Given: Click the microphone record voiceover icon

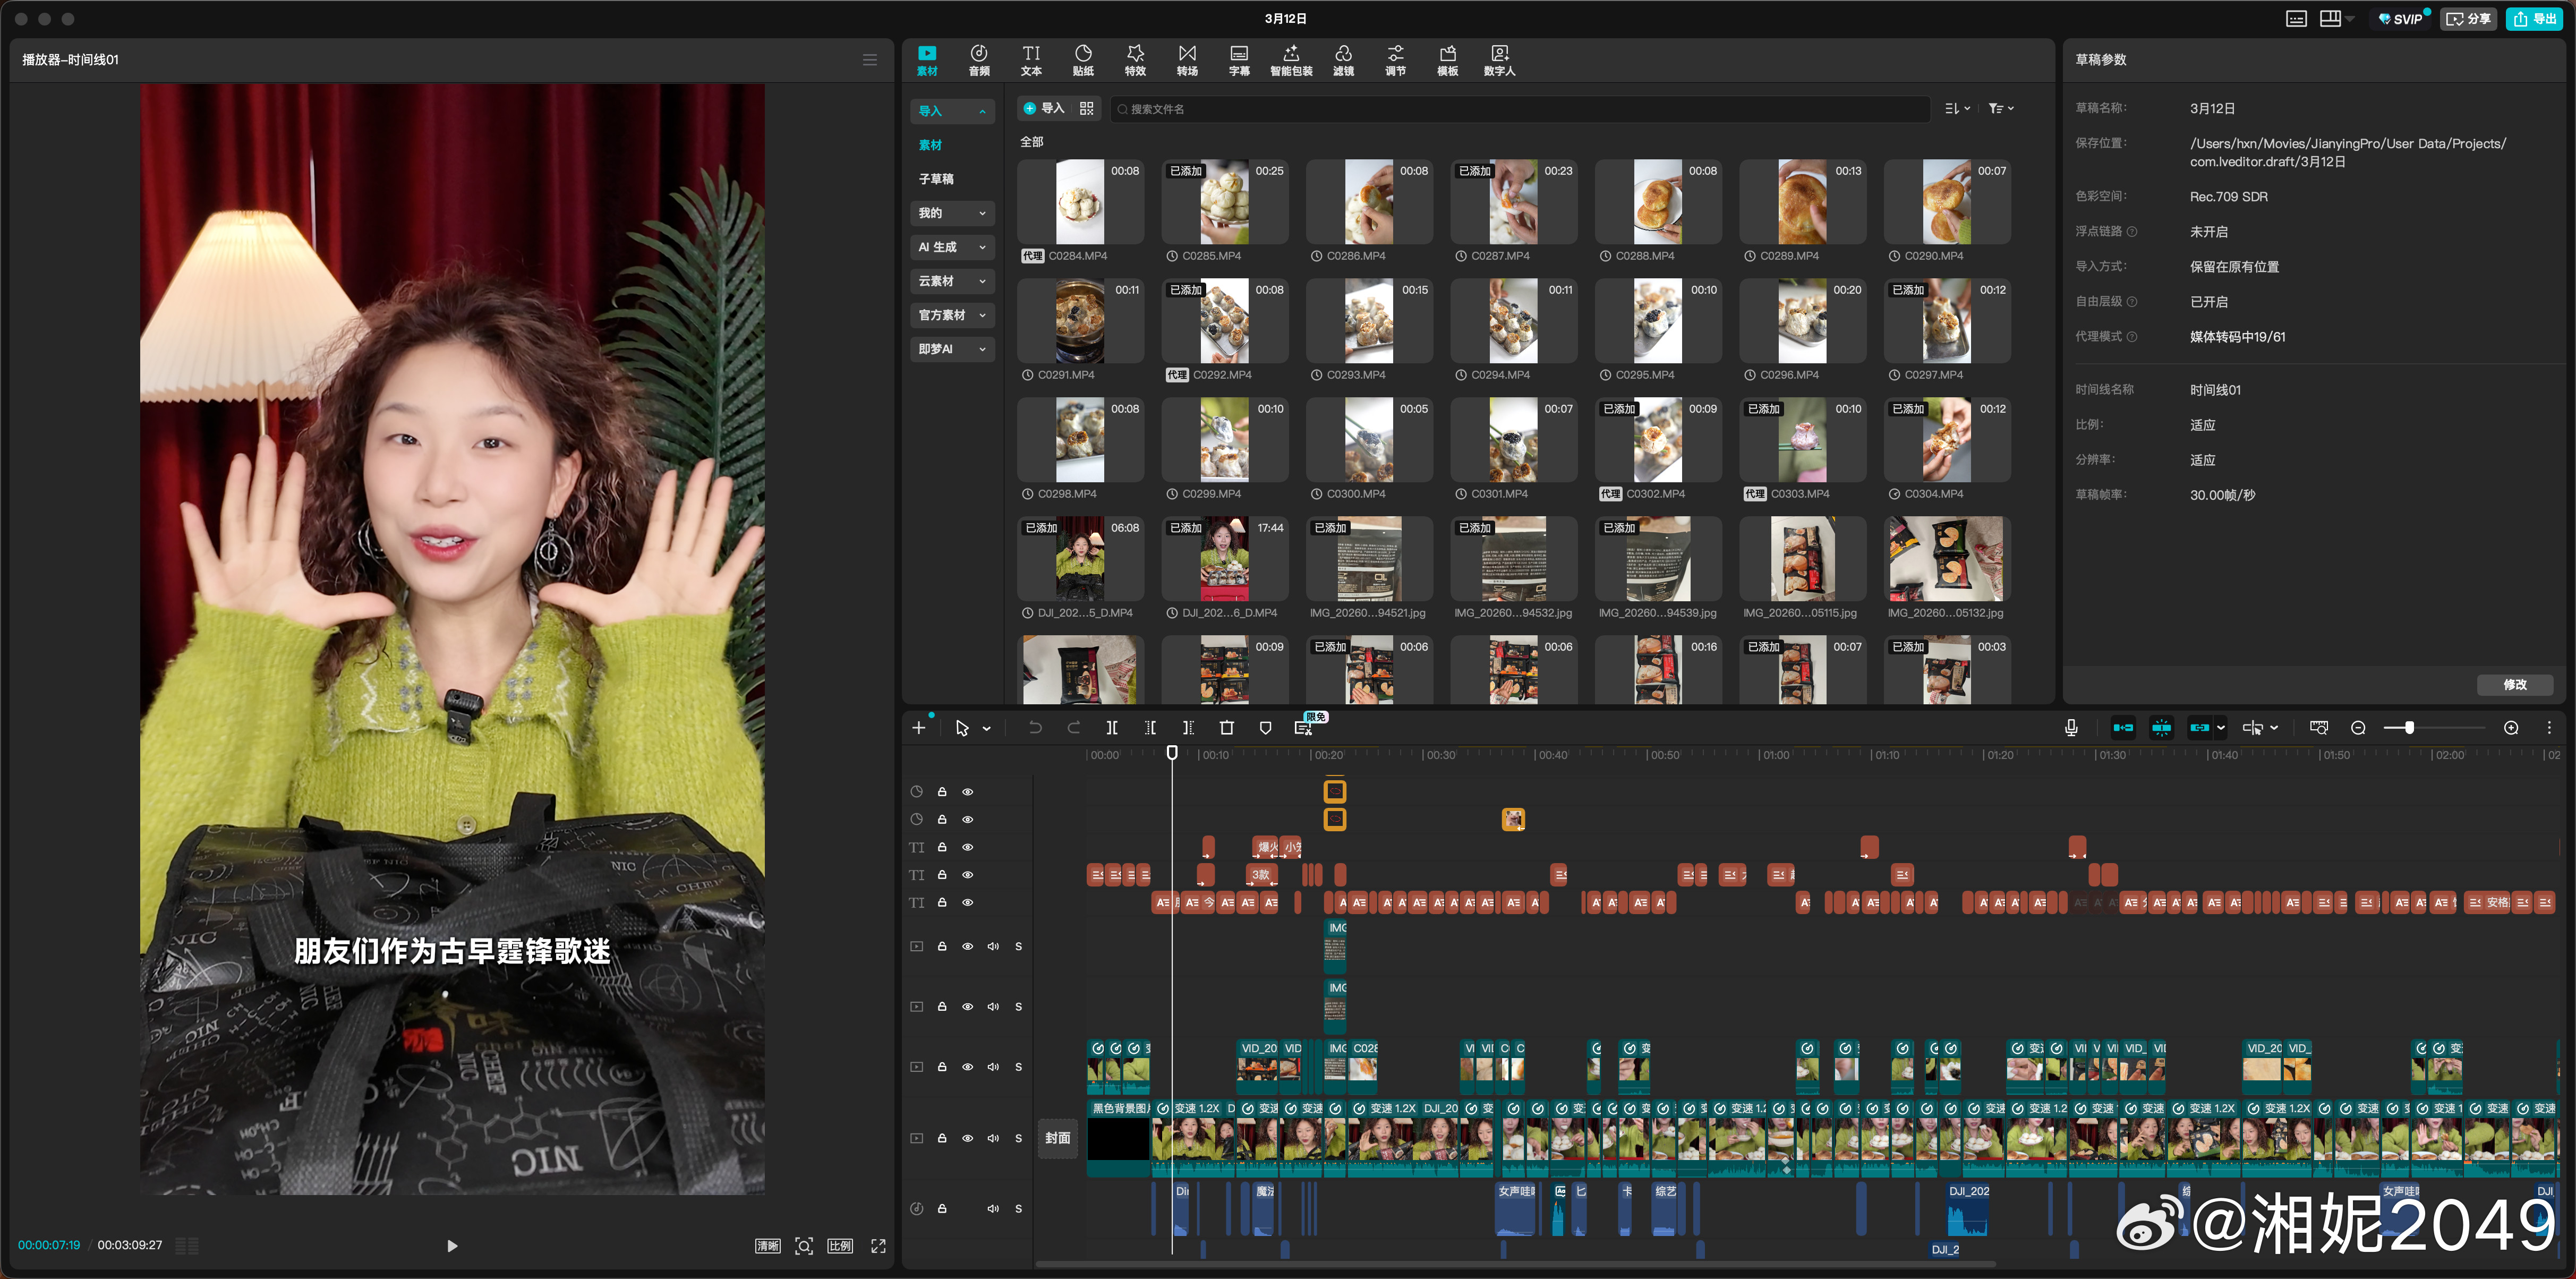Looking at the screenshot, I should coord(2071,728).
